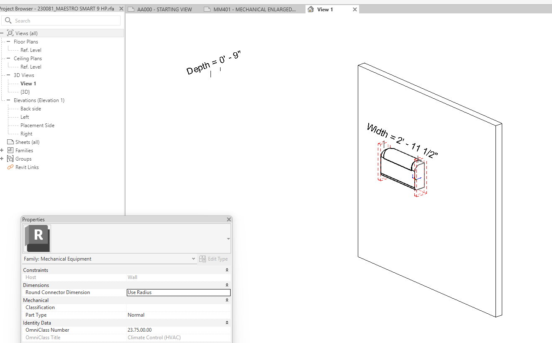Image resolution: width=552 pixels, height=343 pixels.
Task: Open Ref. Level under Floor Plans
Action: 31,50
